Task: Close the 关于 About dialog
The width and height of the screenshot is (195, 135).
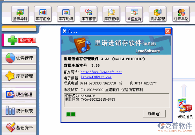Action: click(x=168, y=31)
